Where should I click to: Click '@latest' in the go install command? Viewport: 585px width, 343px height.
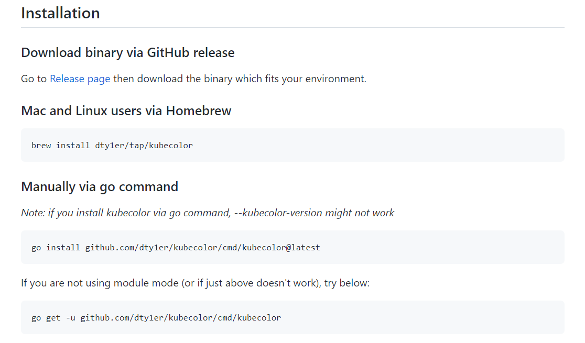(303, 248)
